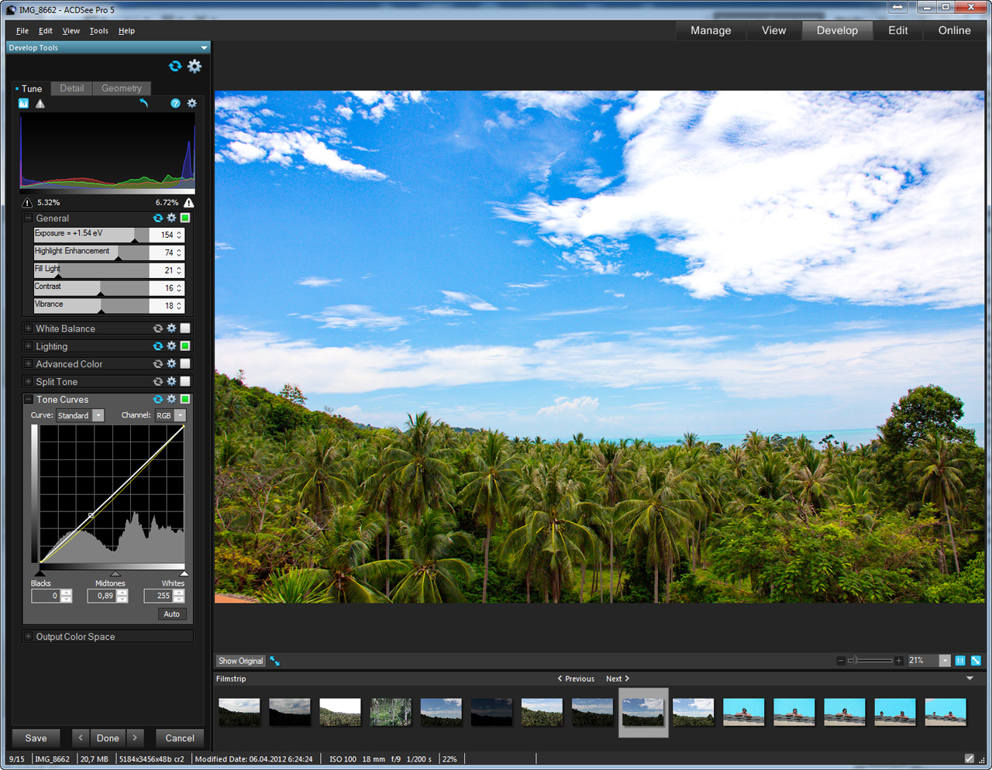This screenshot has height=770, width=992.
Task: Click the blue undo arrow icon
Action: click(143, 103)
